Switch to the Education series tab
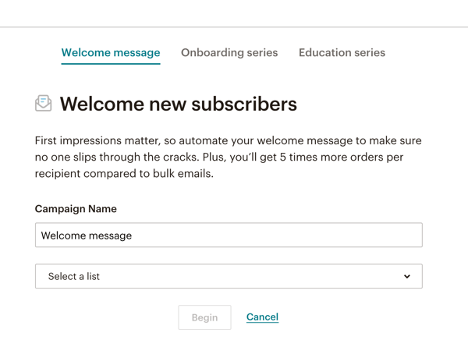This screenshot has width=468, height=347. point(342,53)
